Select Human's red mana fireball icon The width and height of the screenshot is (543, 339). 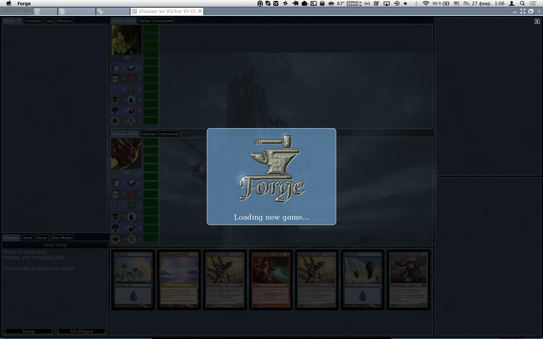132,228
